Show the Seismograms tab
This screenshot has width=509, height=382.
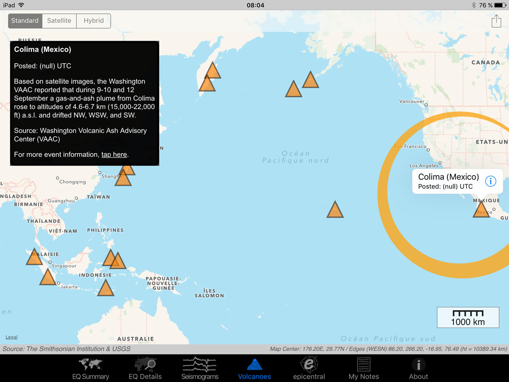200,368
